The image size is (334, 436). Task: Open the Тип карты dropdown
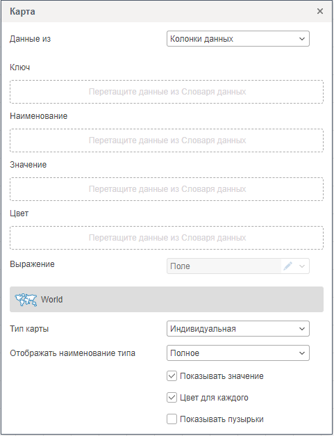238,329
